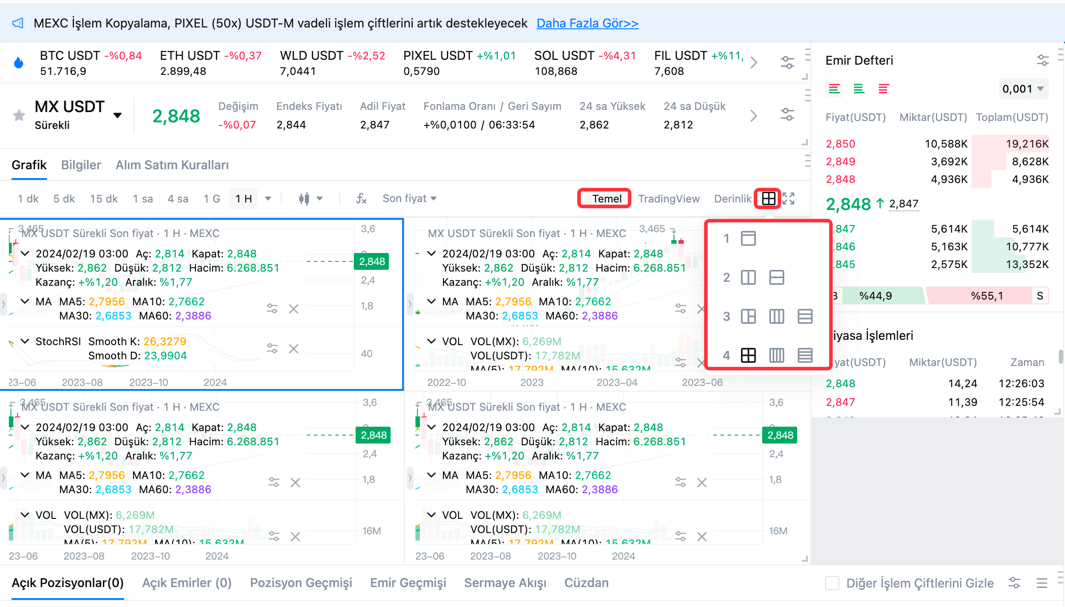
Task: Switch to TradingView chart mode
Action: pos(669,198)
